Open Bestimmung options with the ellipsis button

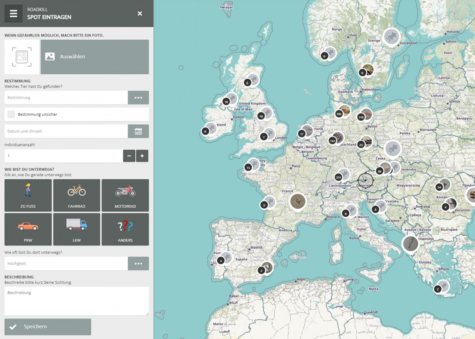[x=138, y=97]
